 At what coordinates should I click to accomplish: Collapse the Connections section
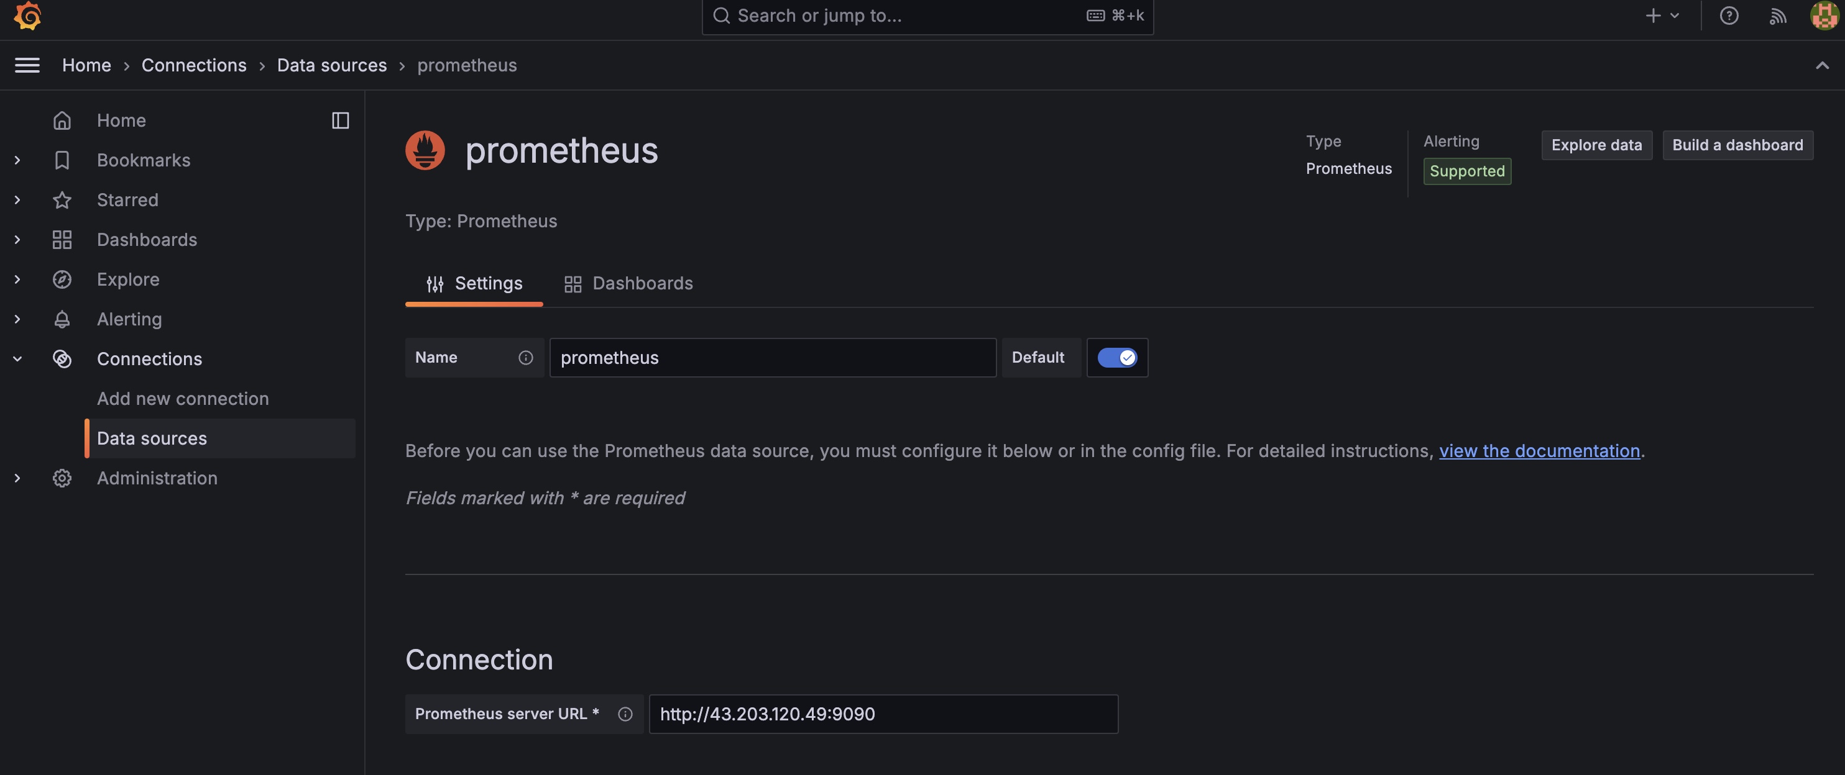click(17, 358)
